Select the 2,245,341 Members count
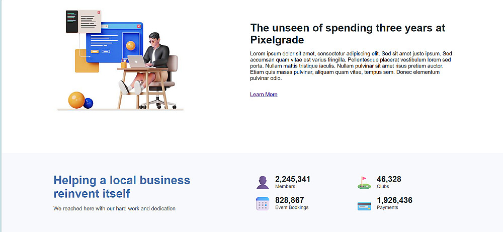 pyautogui.click(x=293, y=179)
